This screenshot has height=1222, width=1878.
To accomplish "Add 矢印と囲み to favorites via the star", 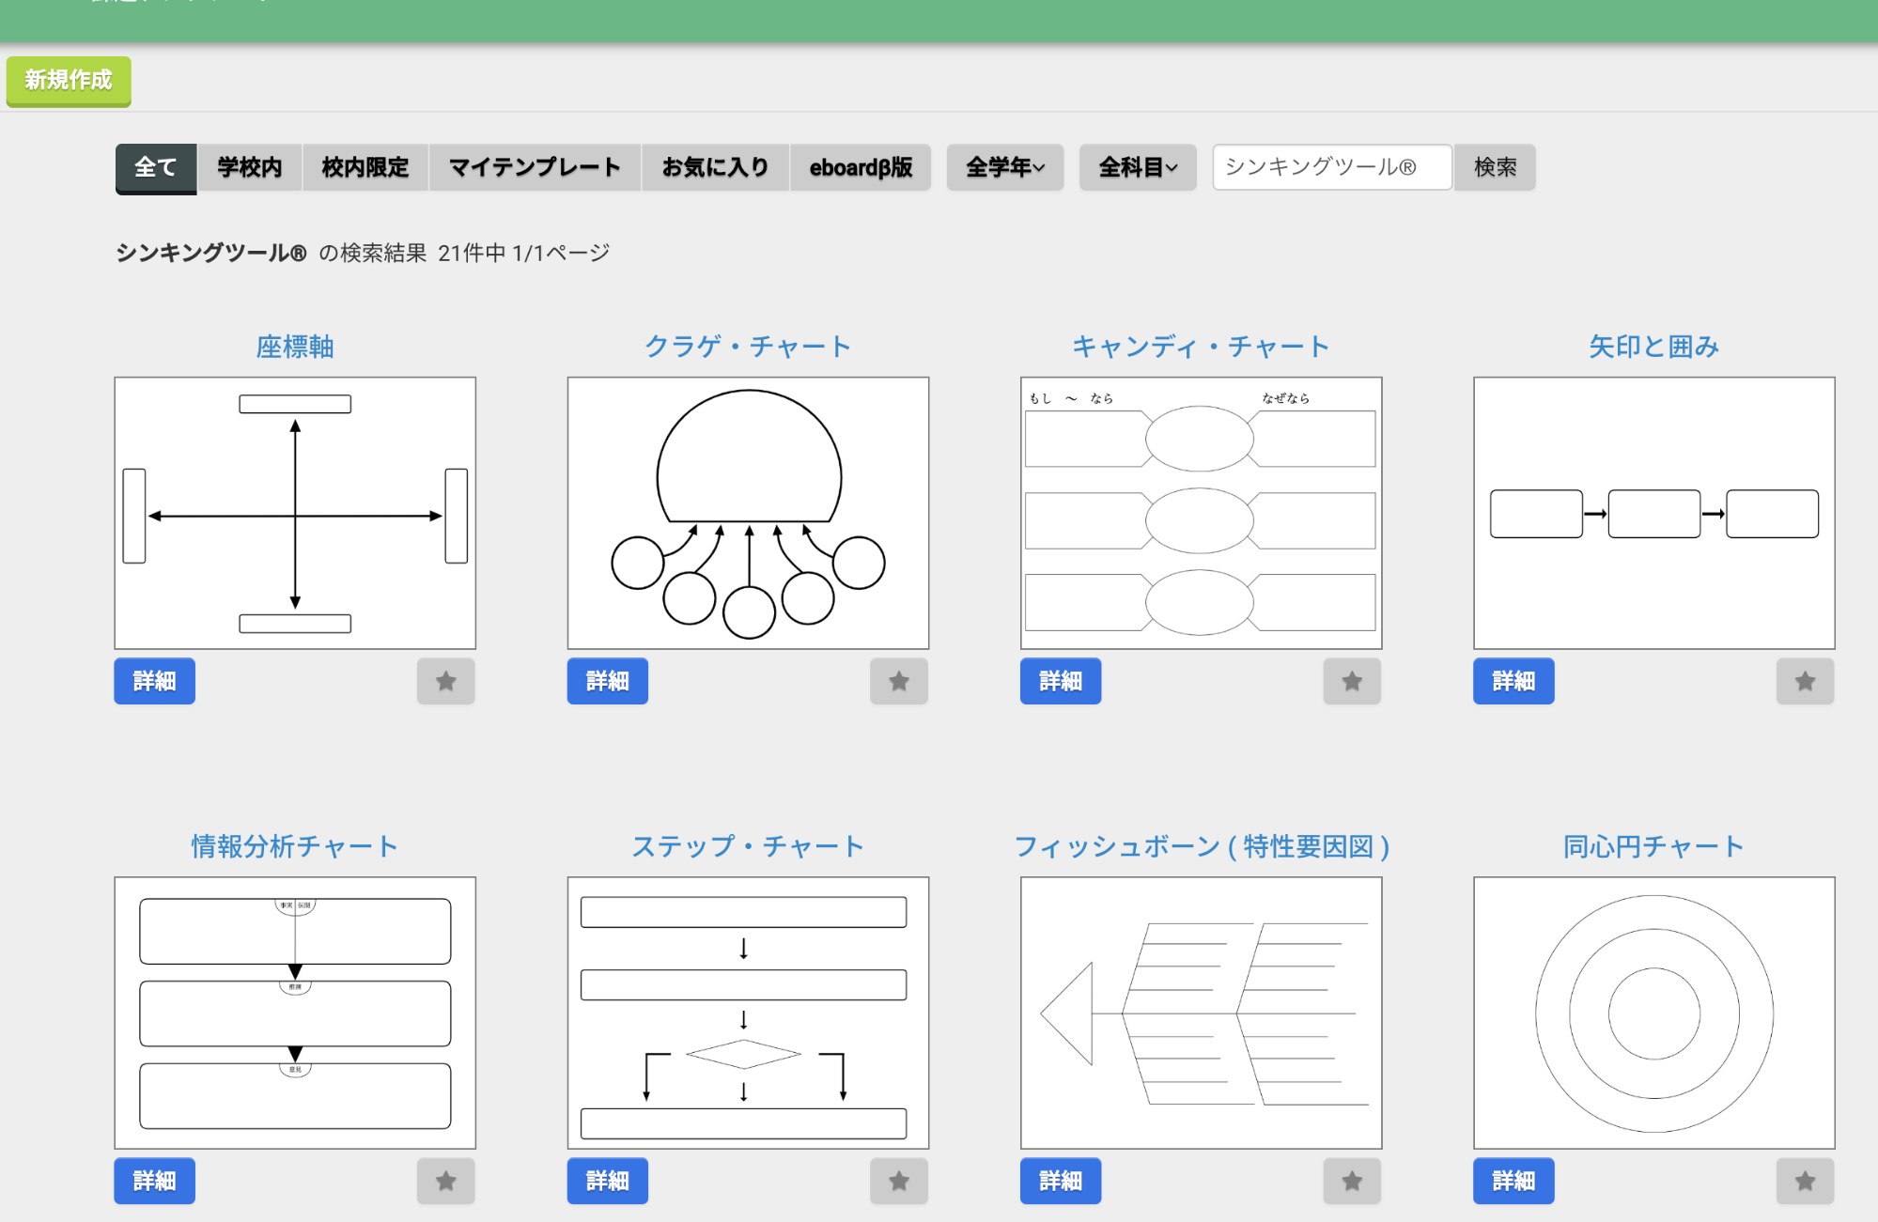I will click(x=1804, y=681).
